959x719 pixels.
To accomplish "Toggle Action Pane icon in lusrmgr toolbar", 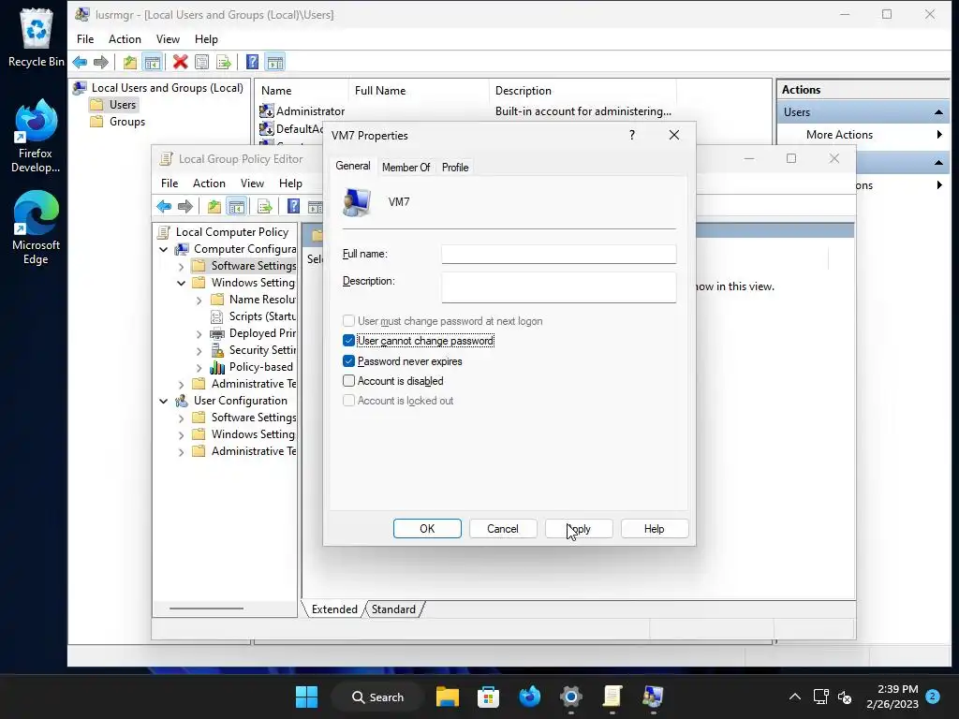I will 275,62.
